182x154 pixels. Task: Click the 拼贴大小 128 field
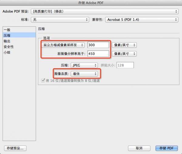coord(125,65)
